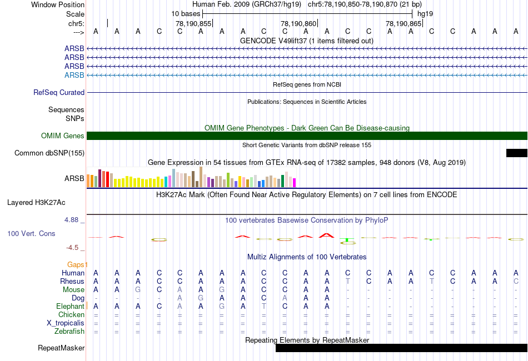Image resolution: width=528 pixels, height=361 pixels.
Task: Open 100 vertebrates Basewise Conservation by PhyloP
Action: click(306, 220)
